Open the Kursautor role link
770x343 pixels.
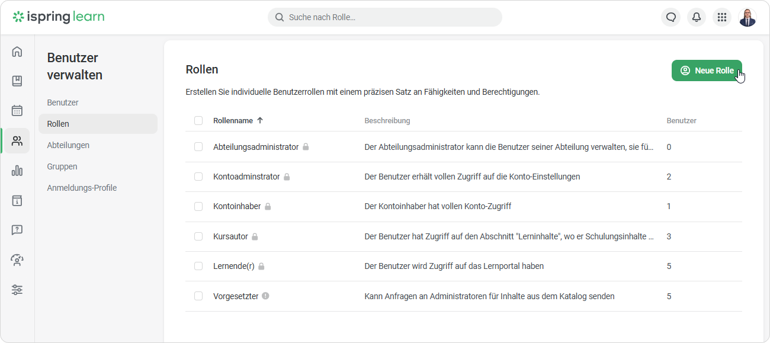[230, 236]
